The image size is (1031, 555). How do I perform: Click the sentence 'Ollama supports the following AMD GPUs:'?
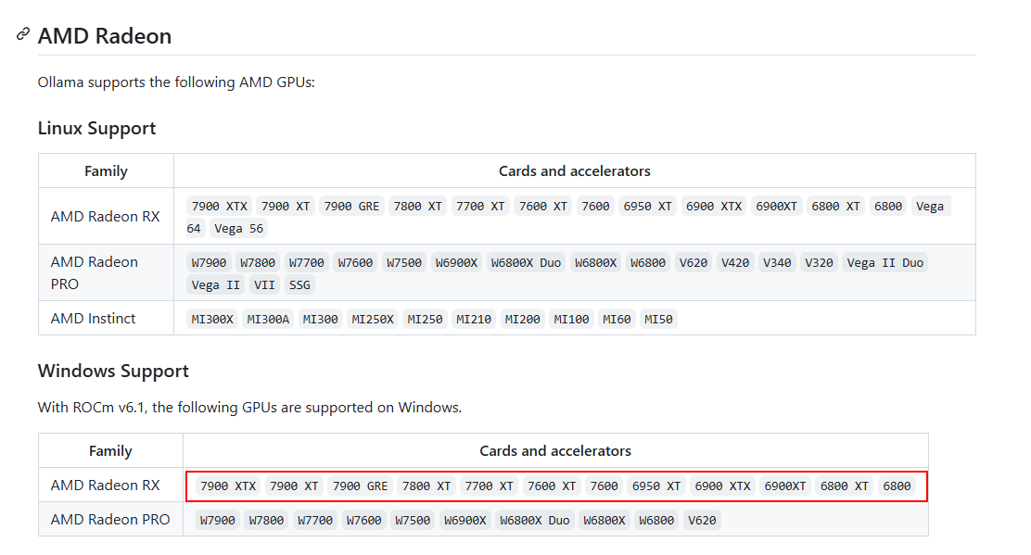coord(176,82)
